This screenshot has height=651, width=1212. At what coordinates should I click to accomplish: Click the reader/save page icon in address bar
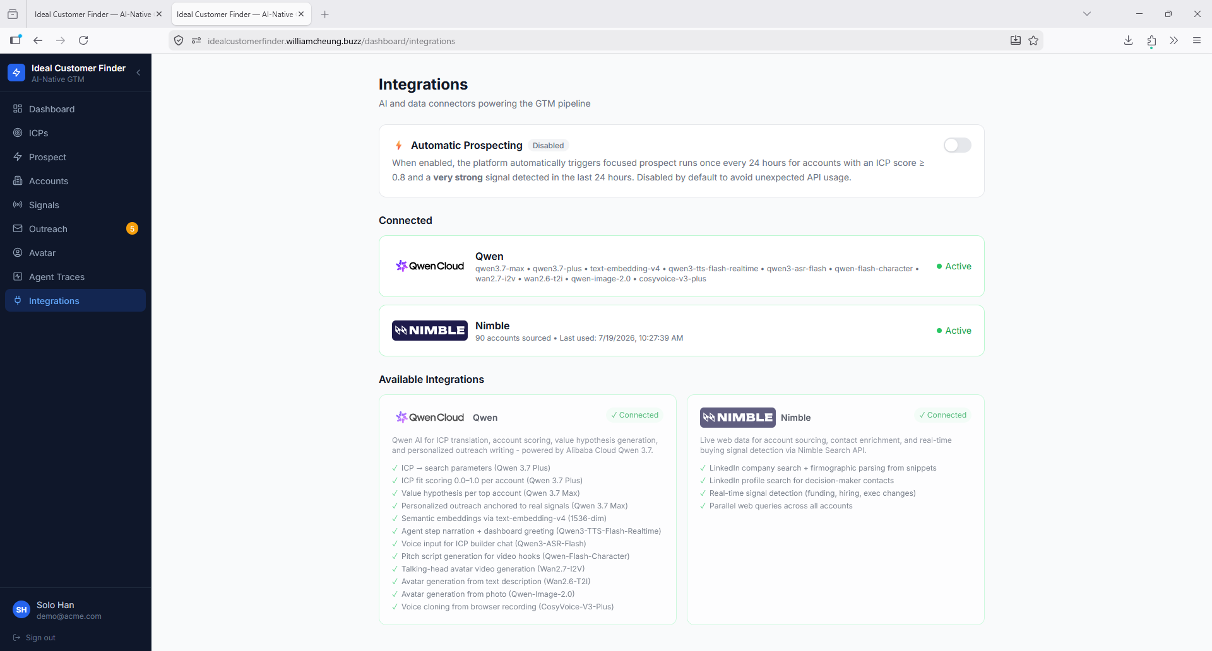[1016, 40]
